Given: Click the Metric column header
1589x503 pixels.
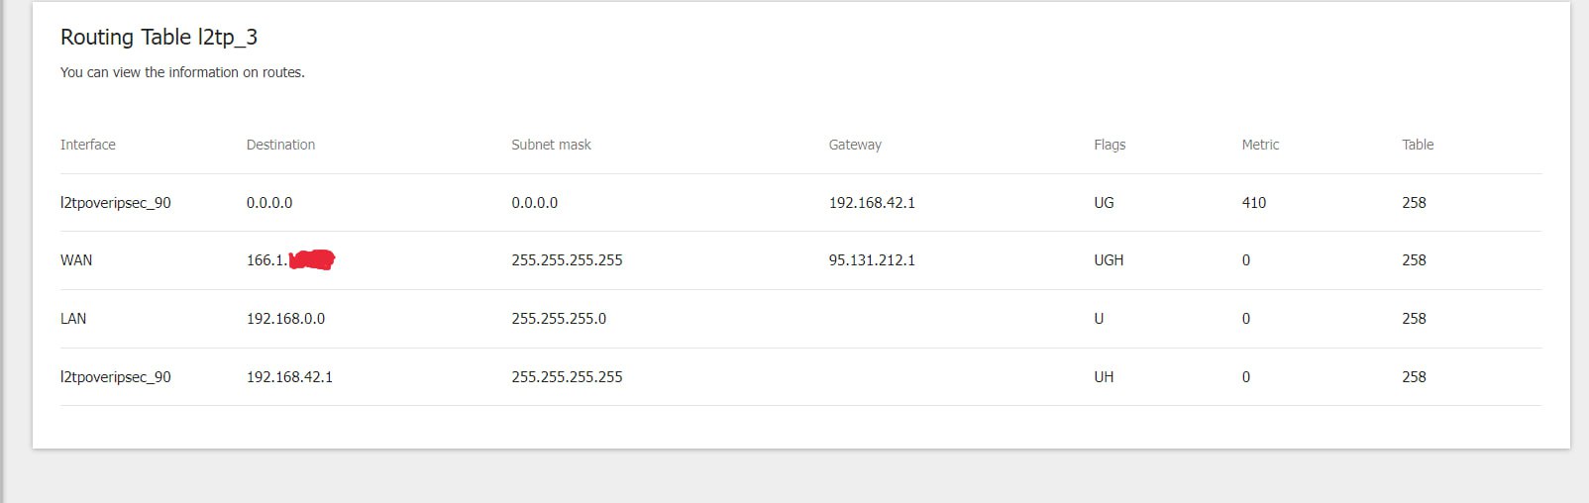Looking at the screenshot, I should (1260, 145).
